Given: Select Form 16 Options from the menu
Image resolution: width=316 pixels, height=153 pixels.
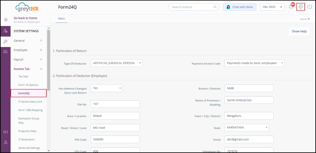Looking at the screenshot, I should [x=28, y=85].
